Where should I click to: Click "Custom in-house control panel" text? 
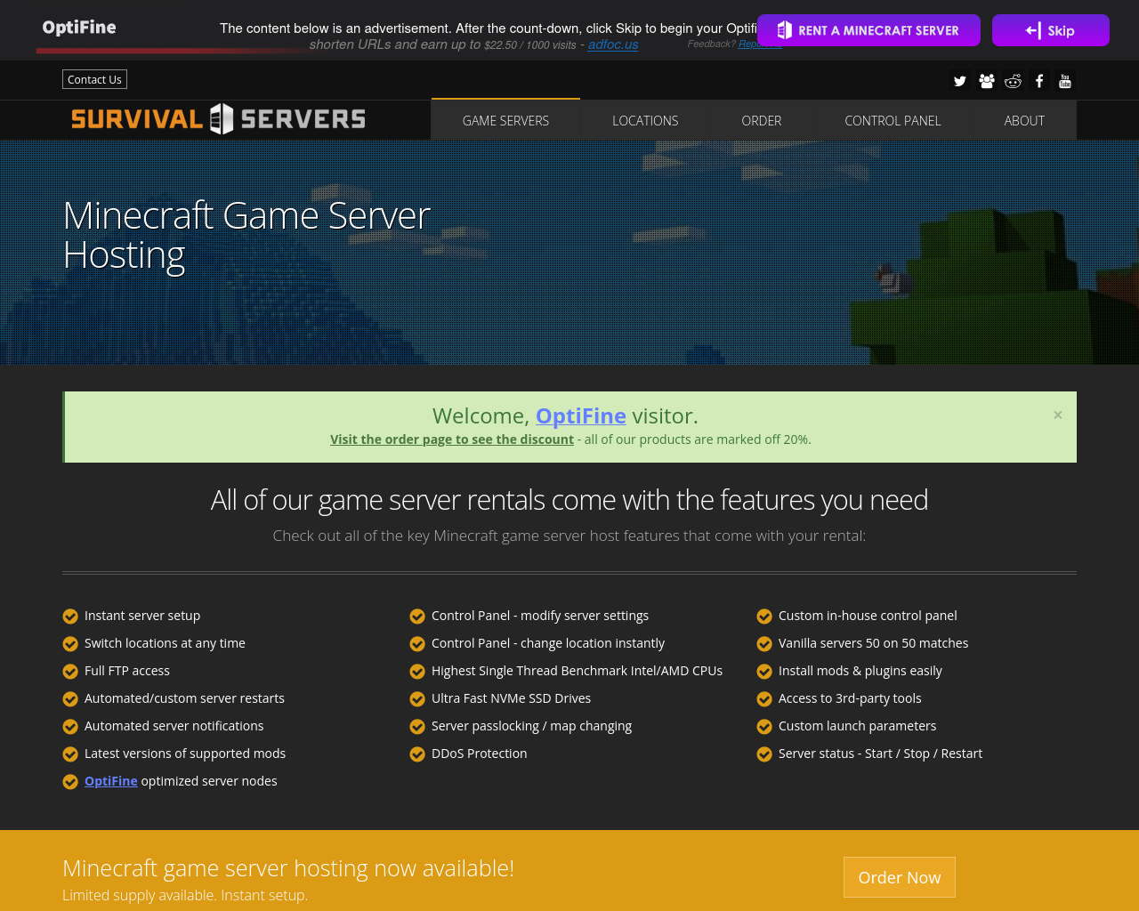tap(868, 616)
